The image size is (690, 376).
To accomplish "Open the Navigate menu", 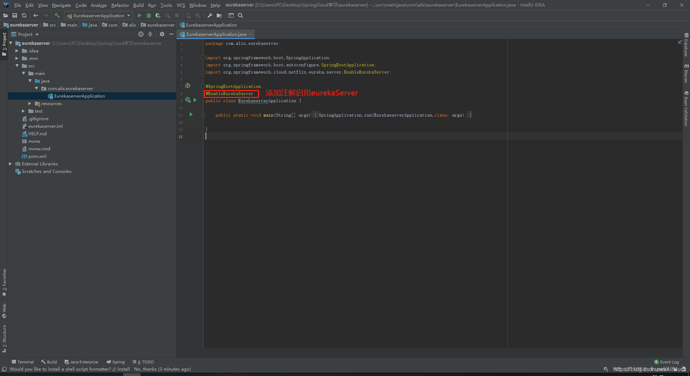I will (x=61, y=5).
